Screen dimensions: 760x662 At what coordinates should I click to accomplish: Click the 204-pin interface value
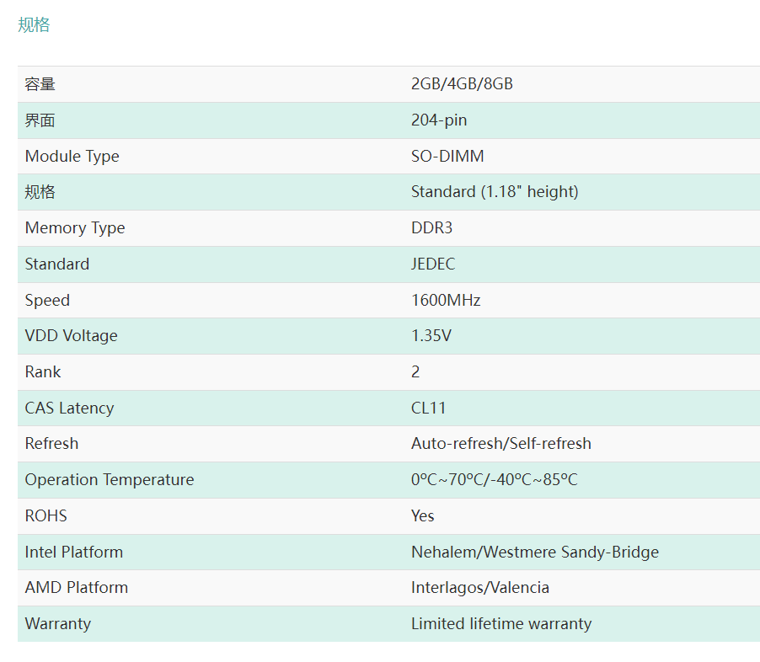coord(439,120)
